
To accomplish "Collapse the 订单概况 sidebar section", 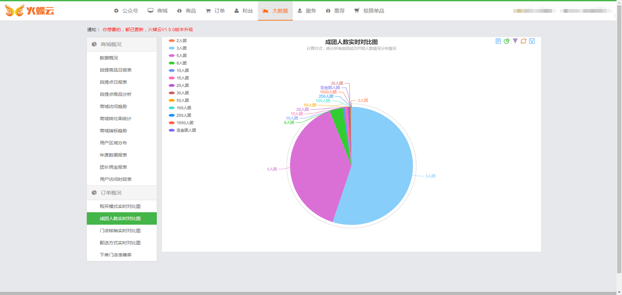I will [x=122, y=193].
